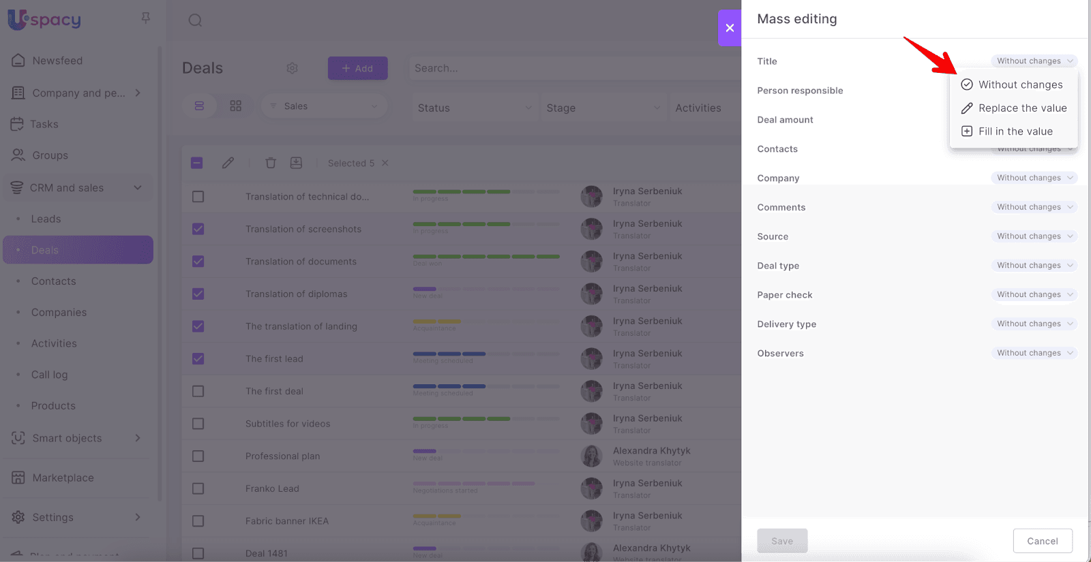Click the search magnifier icon

[x=195, y=20]
